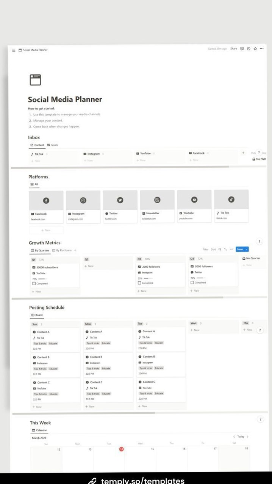Open the New button dropdown arrow
Screen dimensions: 272x484
point(247,249)
